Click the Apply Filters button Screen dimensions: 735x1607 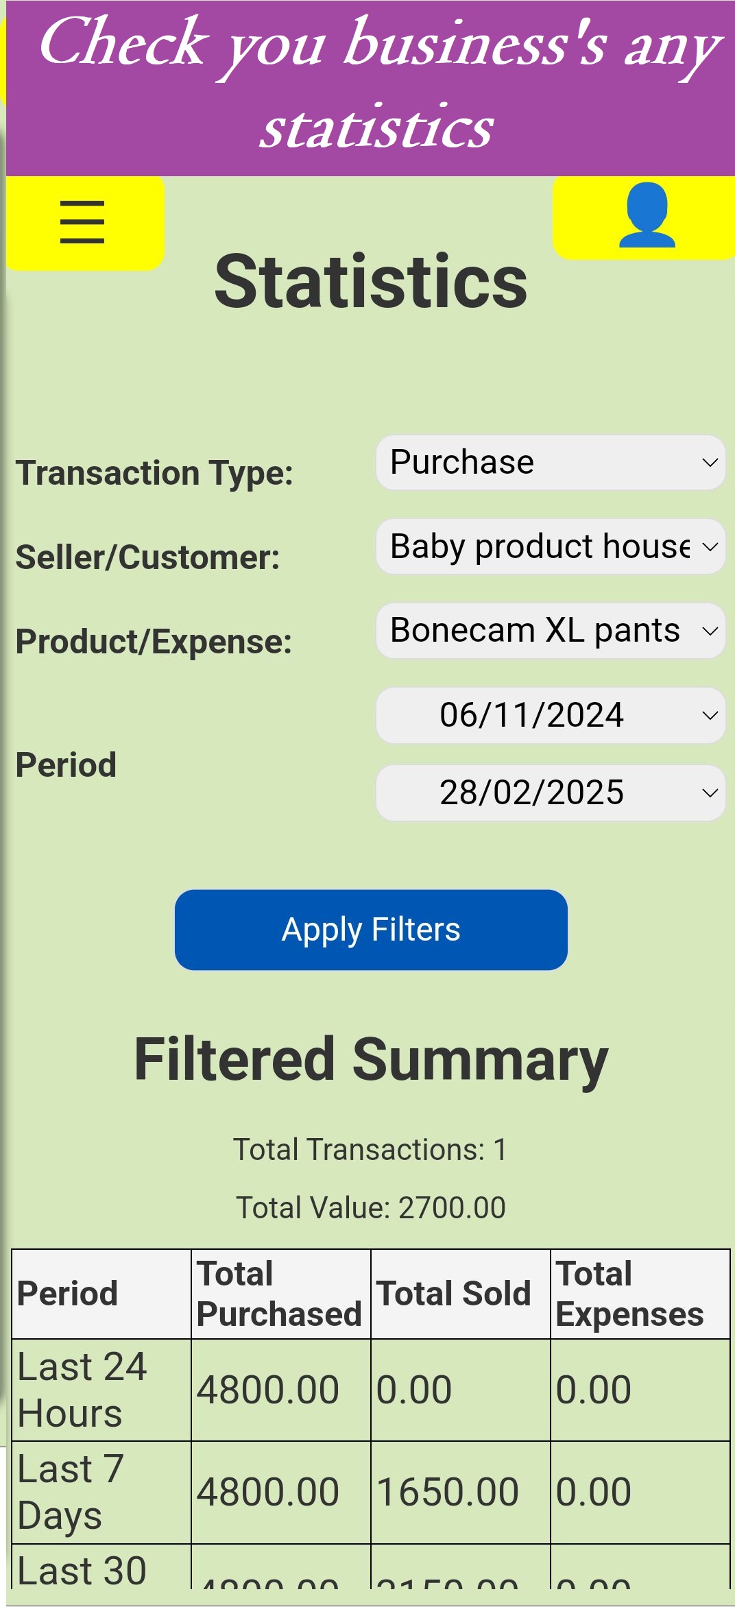coord(371,930)
